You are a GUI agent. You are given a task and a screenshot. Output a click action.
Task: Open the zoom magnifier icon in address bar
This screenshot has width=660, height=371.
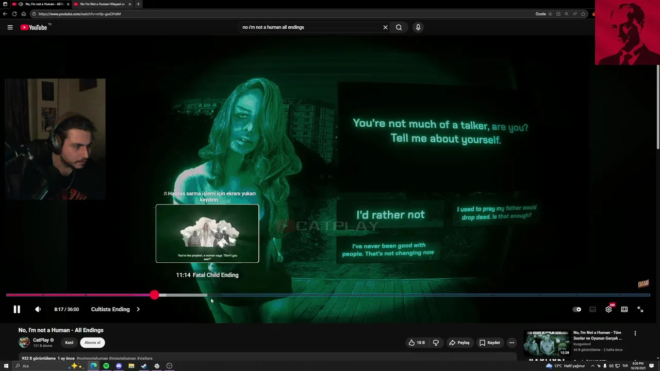567,14
